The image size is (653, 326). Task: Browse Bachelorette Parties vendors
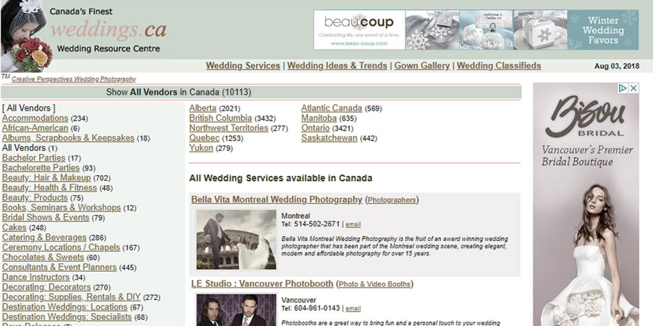coord(41,168)
